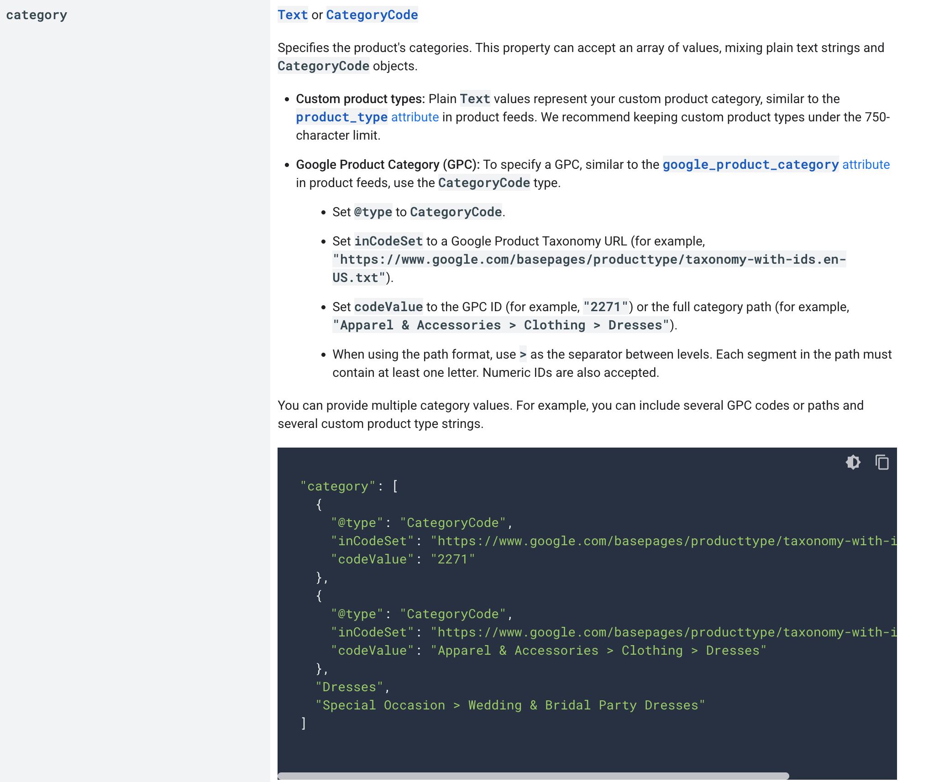Click the "Special Occasion > Wedding & Bridal Party Dresses" line
The width and height of the screenshot is (934, 782).
pyautogui.click(x=510, y=705)
